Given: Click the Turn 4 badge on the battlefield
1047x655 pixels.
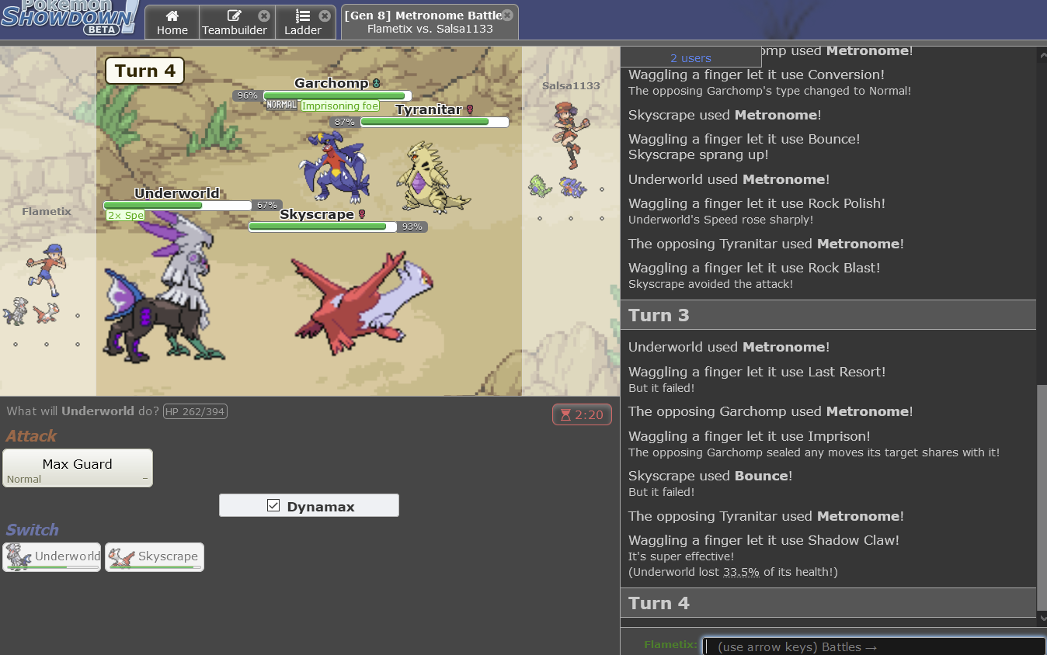Looking at the screenshot, I should 144,71.
